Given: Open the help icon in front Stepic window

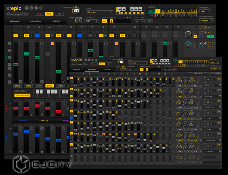Looking at the screenshot, I should click(86, 60).
